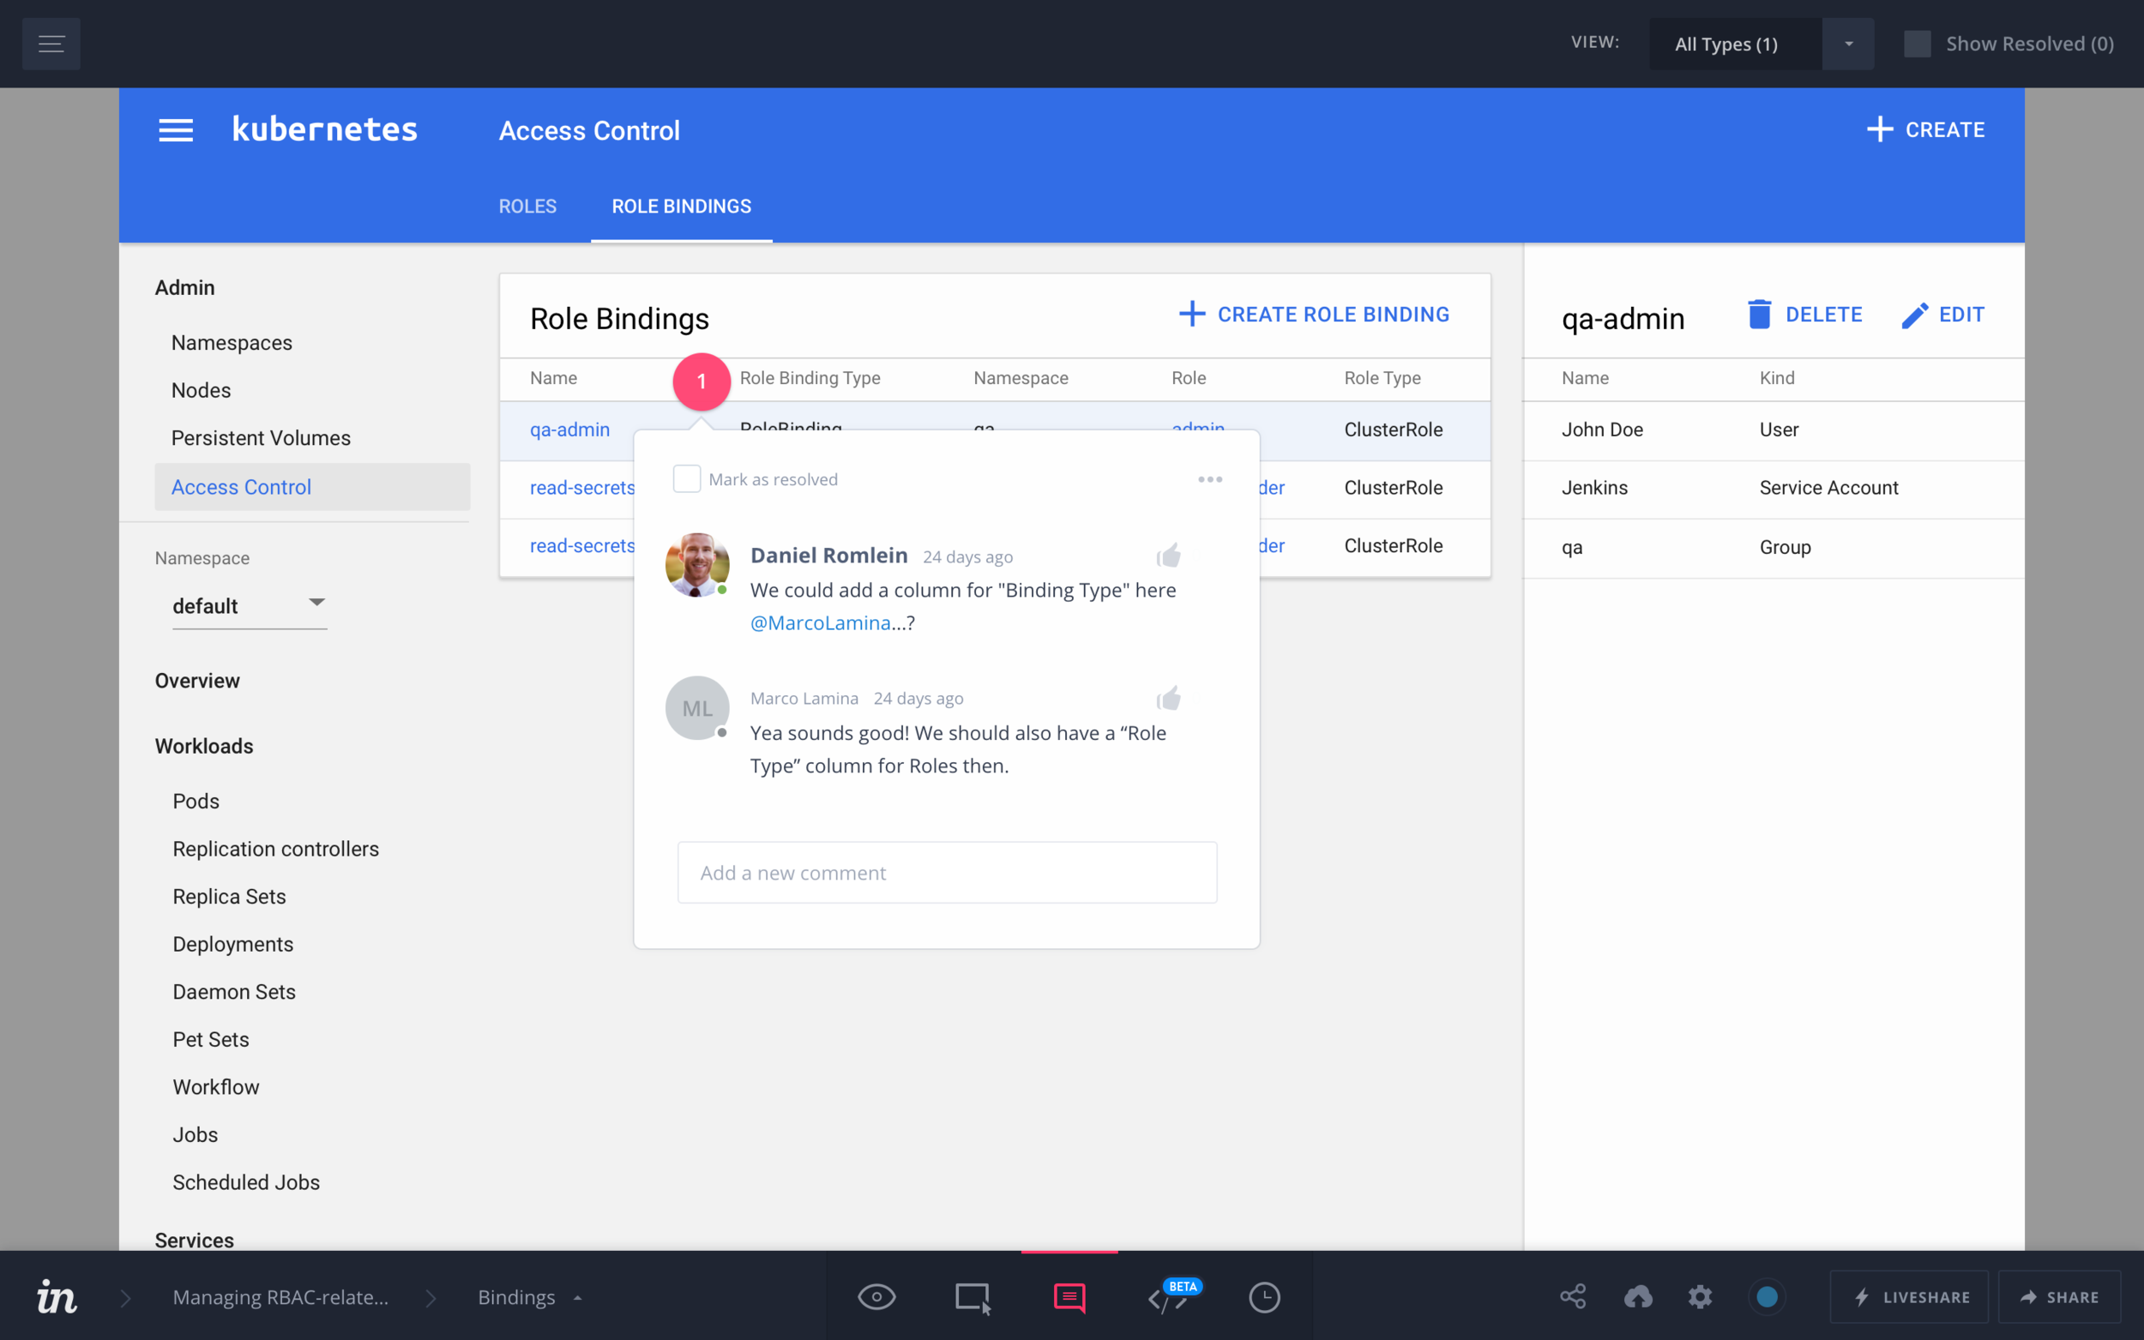Open settings via the gear icon
Image resolution: width=2144 pixels, height=1340 pixels.
pos(1701,1295)
